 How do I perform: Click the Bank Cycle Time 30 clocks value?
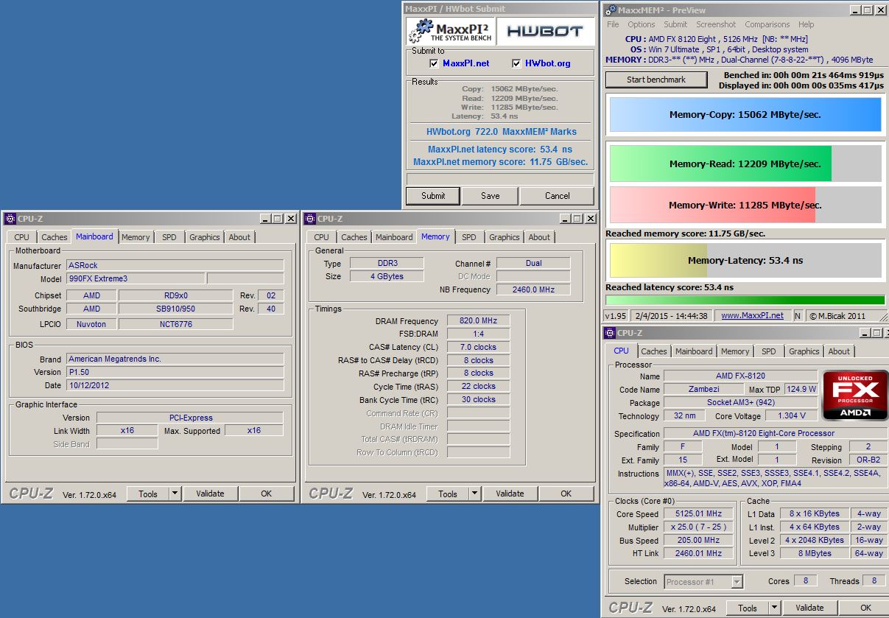pos(478,399)
